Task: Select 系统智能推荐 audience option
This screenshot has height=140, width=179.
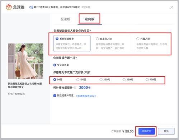Action: point(72,43)
